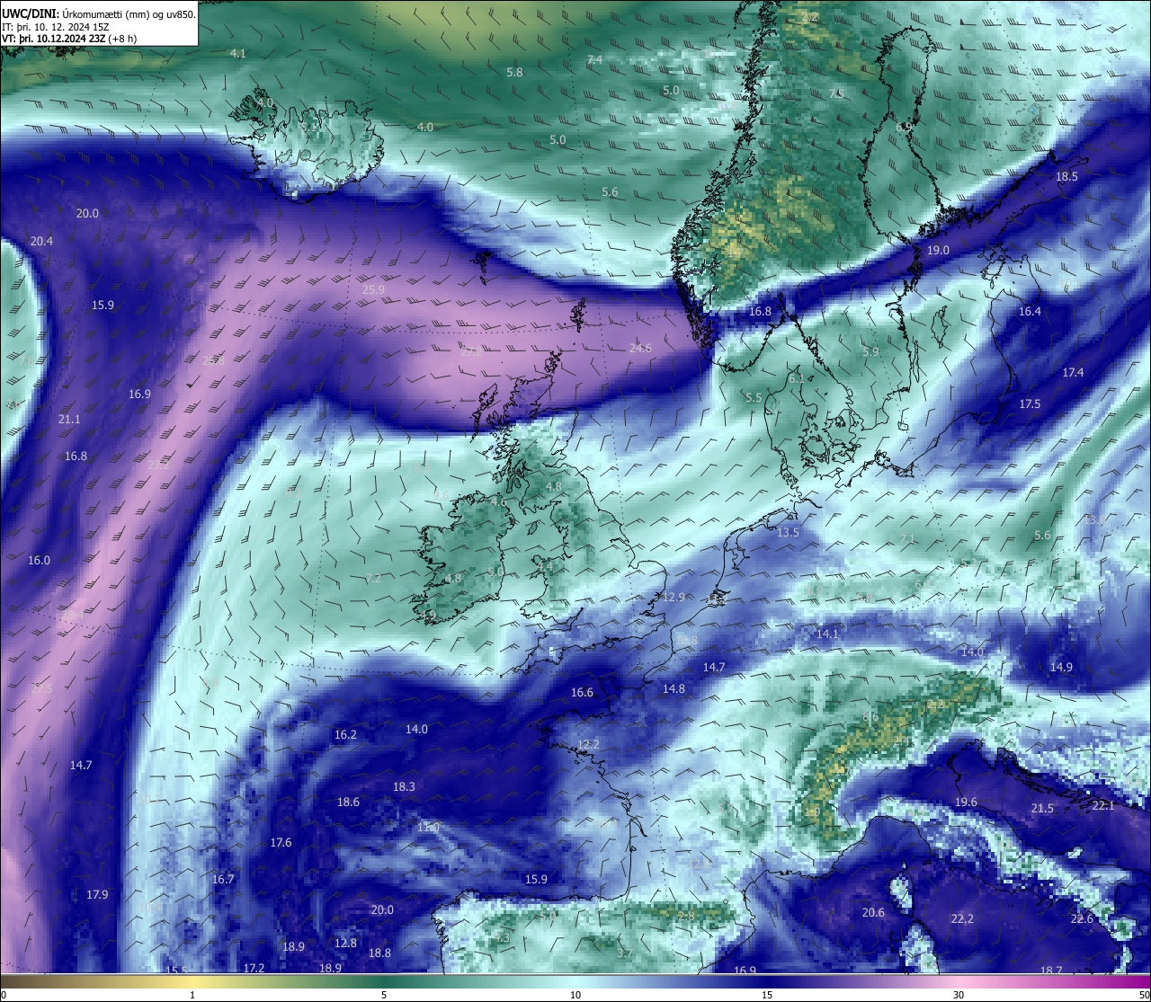Click the 10 tick on the color scale

575,995
